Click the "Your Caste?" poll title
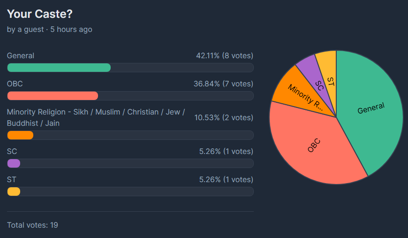 click(39, 14)
